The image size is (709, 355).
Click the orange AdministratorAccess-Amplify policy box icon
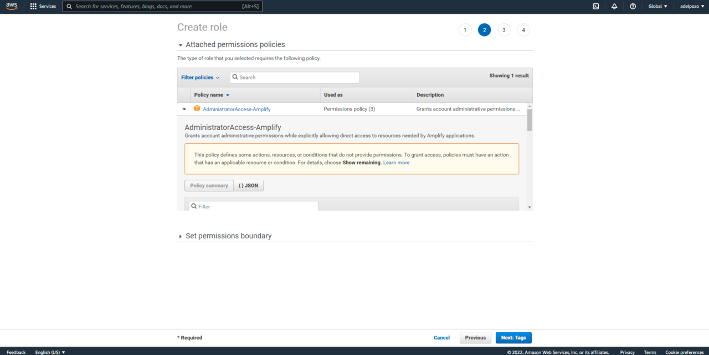[197, 109]
